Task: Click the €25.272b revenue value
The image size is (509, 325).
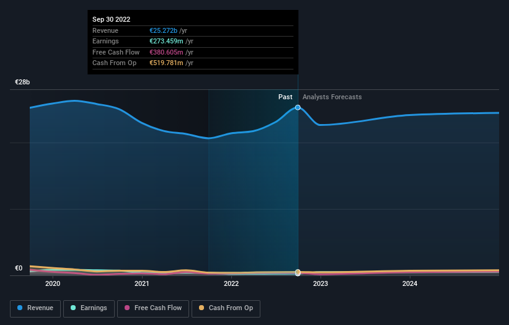Action: [x=163, y=30]
